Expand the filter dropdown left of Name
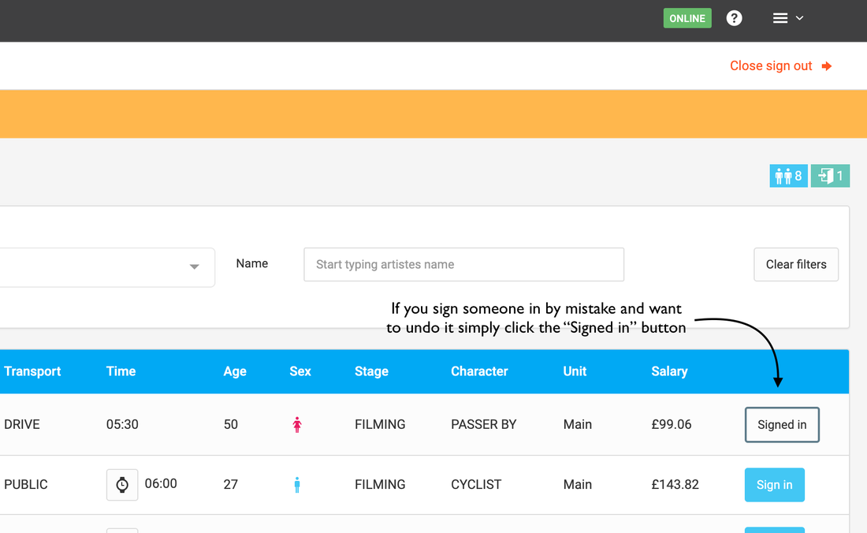Image resolution: width=867 pixels, height=533 pixels. [x=194, y=267]
